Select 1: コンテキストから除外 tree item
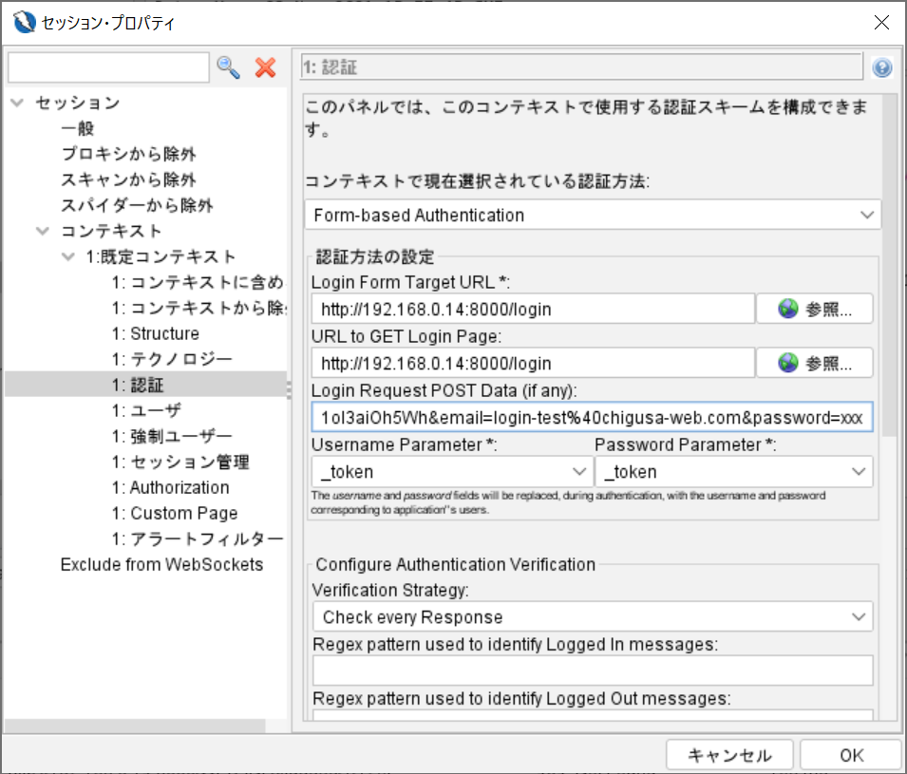Image resolution: width=907 pixels, height=774 pixels. click(x=199, y=308)
